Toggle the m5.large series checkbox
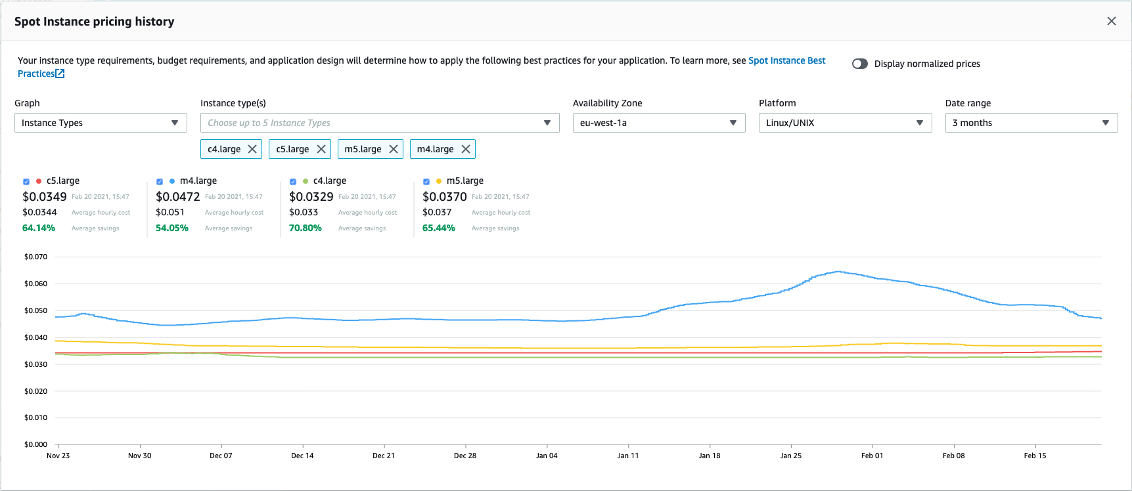The height and width of the screenshot is (491, 1132). (426, 182)
